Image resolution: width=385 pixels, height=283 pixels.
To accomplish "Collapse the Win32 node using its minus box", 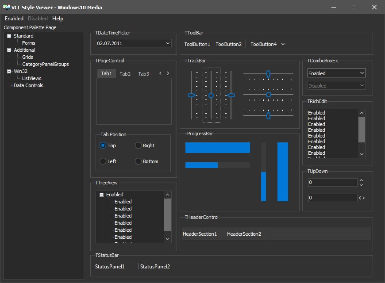I will tap(9, 72).
